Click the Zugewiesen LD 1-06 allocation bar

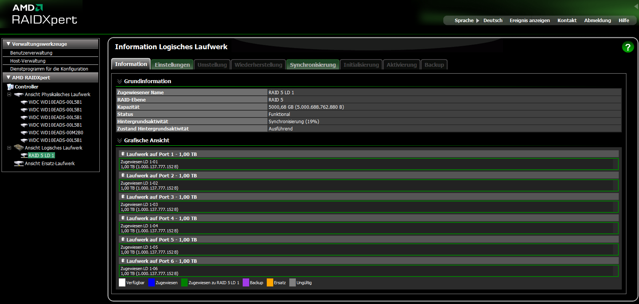click(x=368, y=271)
